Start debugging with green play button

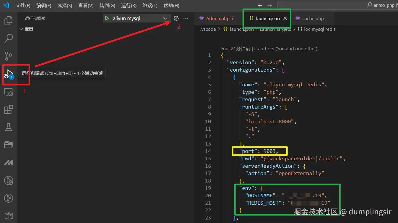107,18
